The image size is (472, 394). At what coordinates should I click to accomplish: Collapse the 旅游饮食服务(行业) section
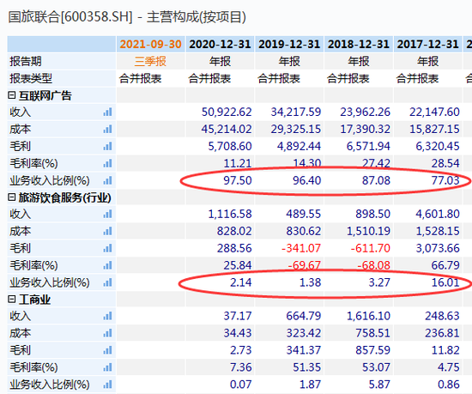tap(11, 197)
